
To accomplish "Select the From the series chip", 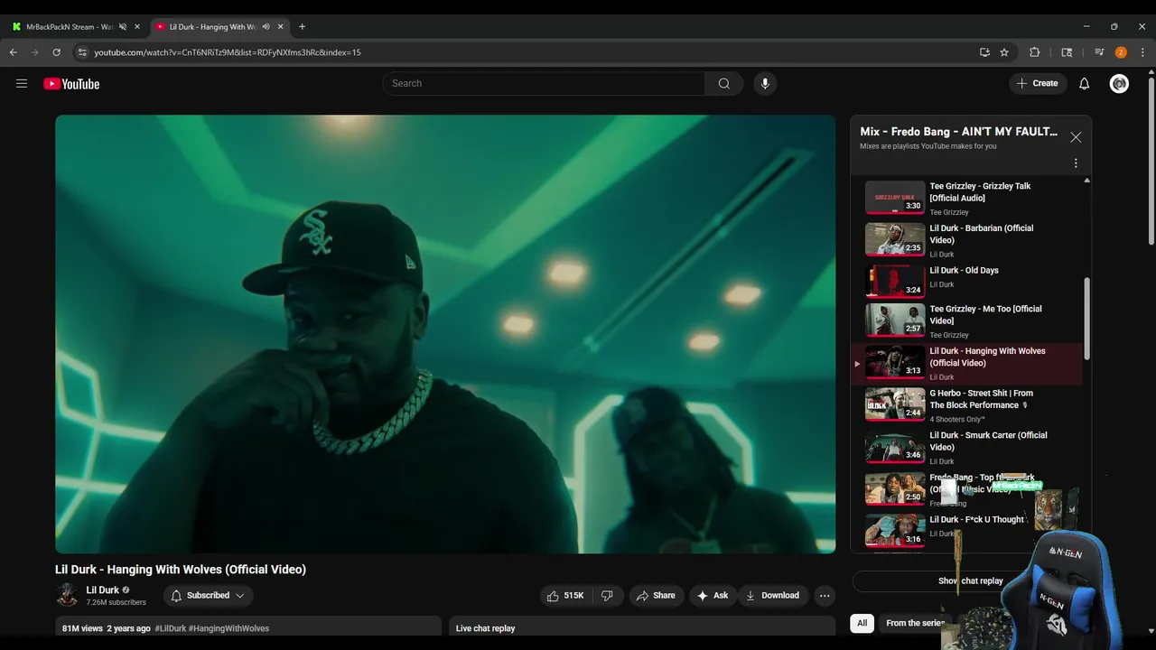I will pos(915,623).
